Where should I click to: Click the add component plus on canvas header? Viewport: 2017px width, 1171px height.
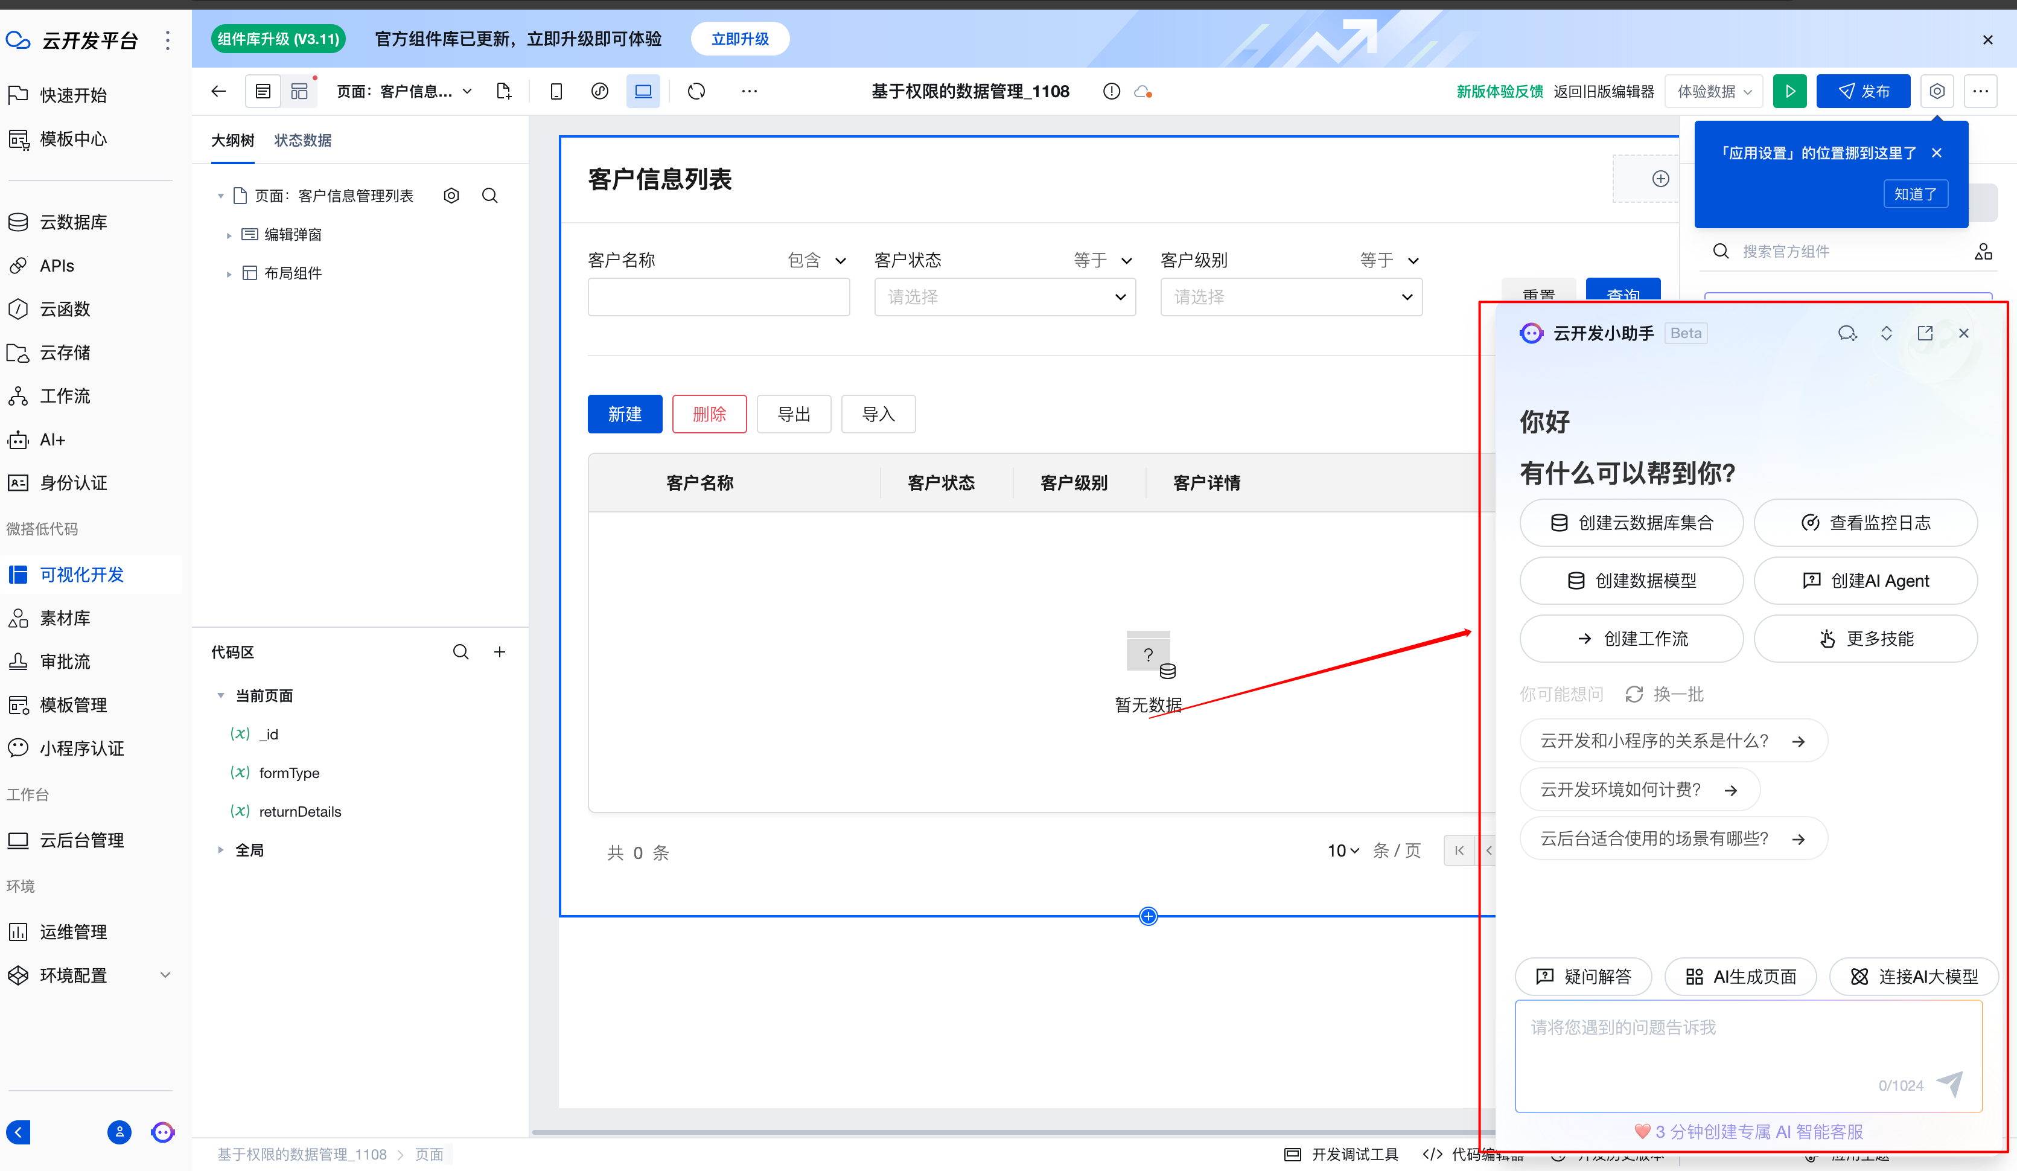coord(1661,179)
